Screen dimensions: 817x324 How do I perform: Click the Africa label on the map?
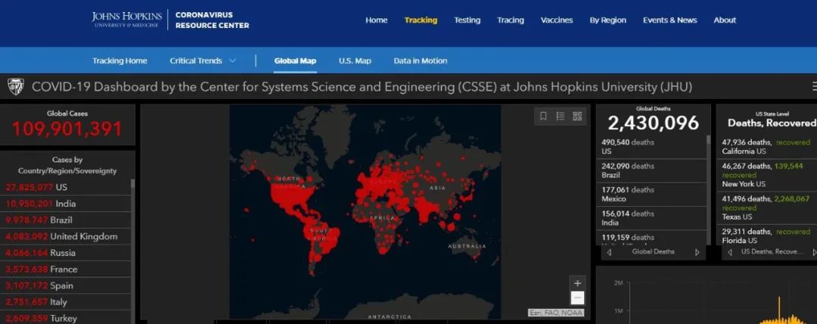click(384, 218)
